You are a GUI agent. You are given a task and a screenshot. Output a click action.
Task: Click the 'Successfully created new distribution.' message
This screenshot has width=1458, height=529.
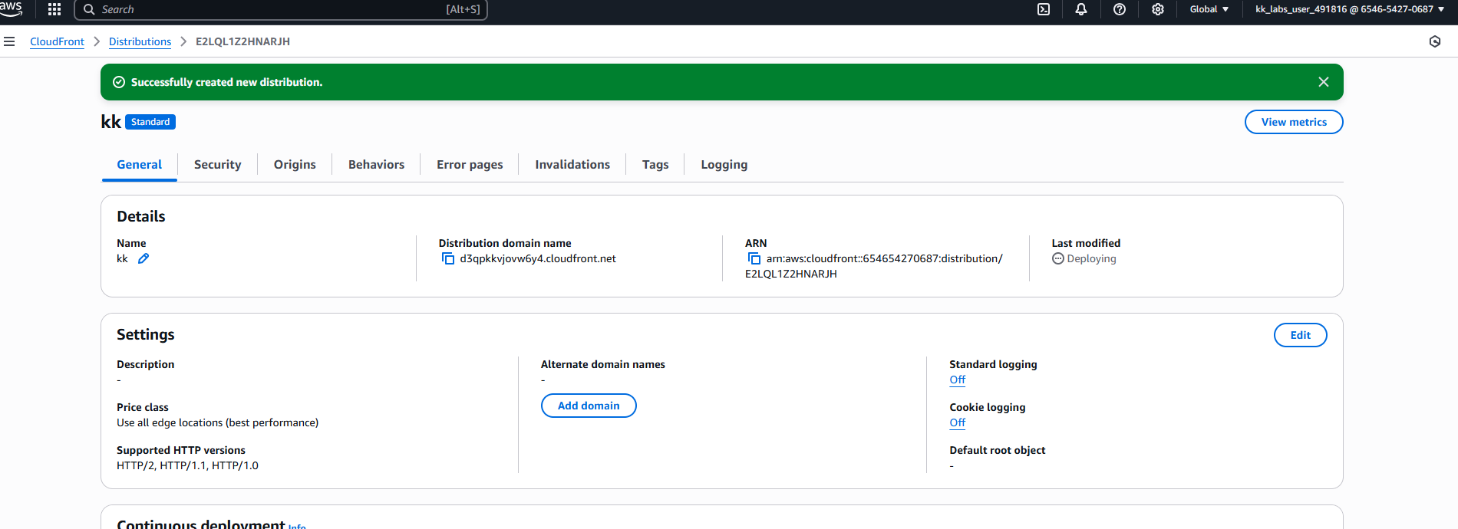[226, 82]
